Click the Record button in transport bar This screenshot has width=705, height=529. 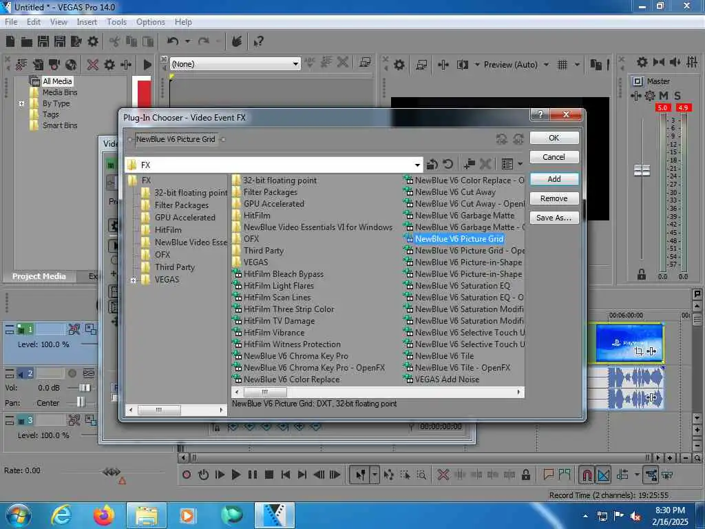tap(187, 475)
